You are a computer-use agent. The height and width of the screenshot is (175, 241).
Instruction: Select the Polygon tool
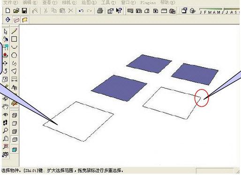(x=14, y=71)
